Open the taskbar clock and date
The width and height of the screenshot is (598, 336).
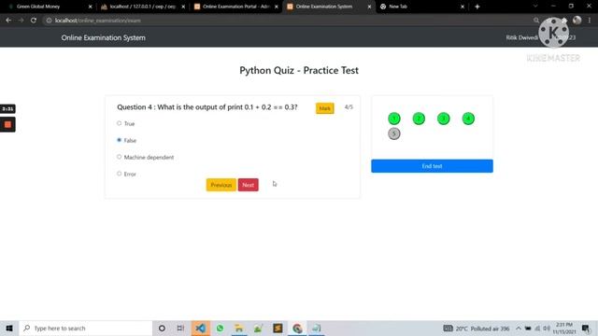pos(564,328)
